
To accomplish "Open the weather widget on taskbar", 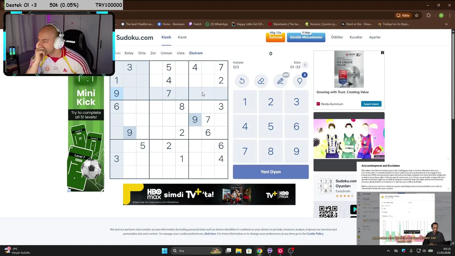I will pos(18,251).
